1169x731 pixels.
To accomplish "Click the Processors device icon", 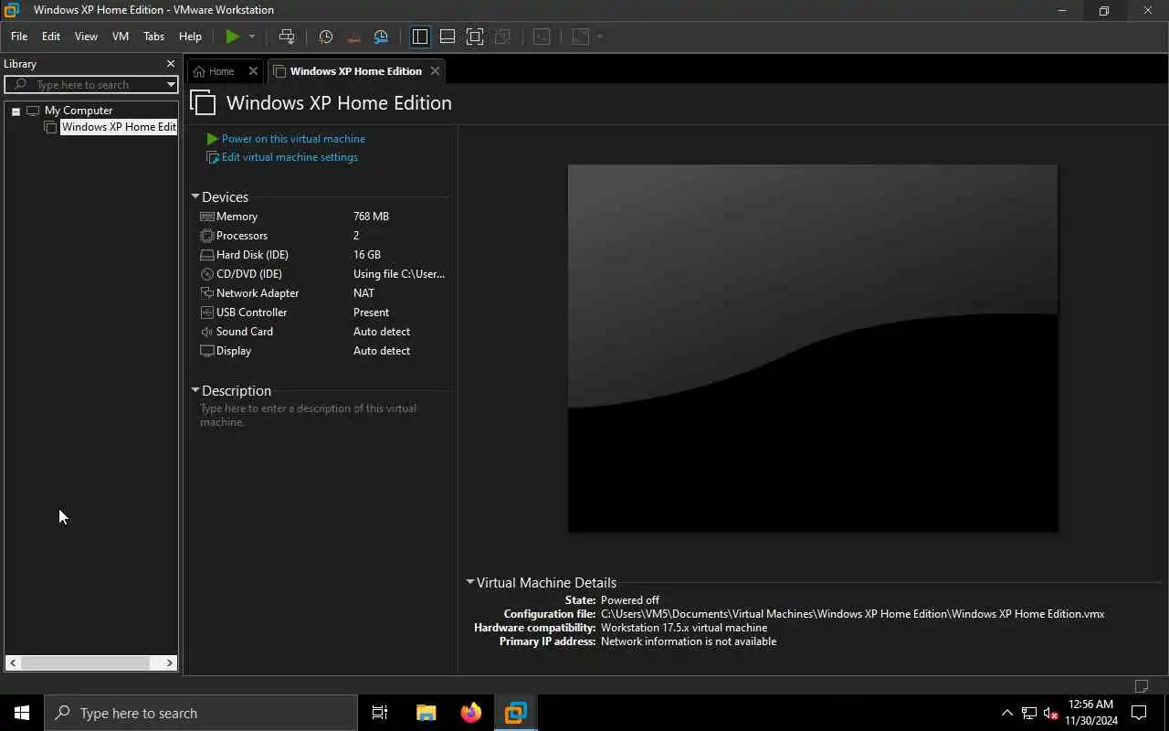I will coord(207,236).
